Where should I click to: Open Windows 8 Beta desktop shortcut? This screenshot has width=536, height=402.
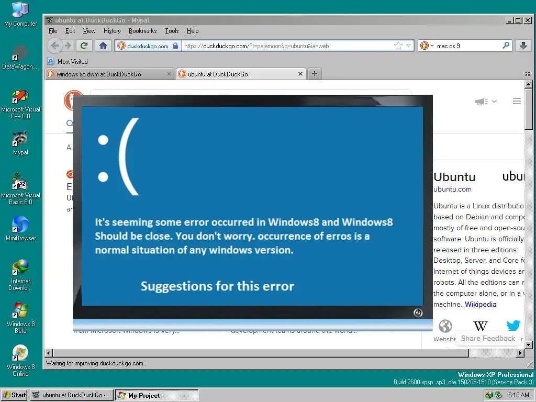click(20, 318)
